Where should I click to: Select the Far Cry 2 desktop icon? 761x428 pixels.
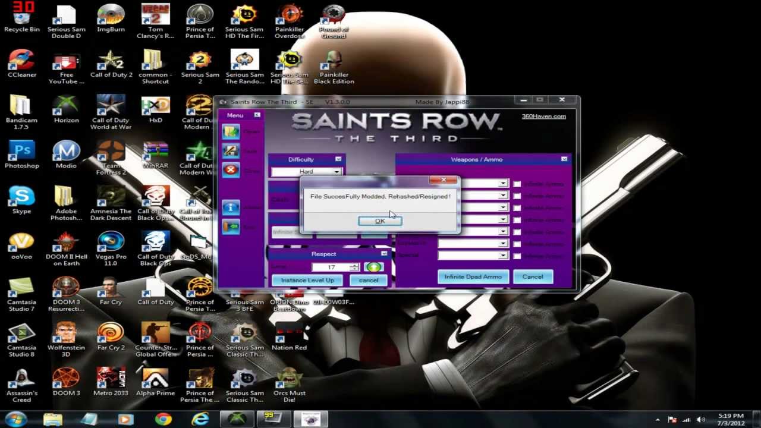[x=111, y=336]
